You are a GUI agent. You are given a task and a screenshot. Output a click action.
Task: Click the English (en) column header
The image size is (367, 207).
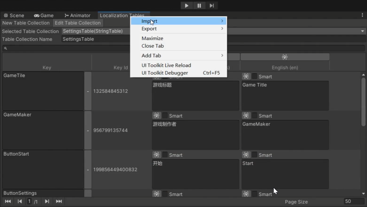click(x=285, y=67)
